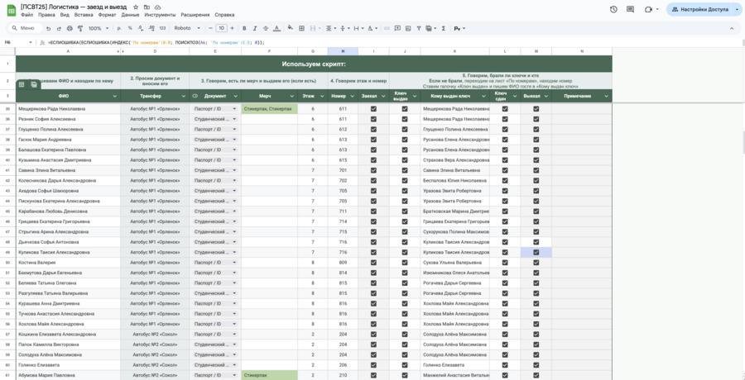Viewport: 745px width, 380px height.
Task: Click the borders icon in toolbar
Action: point(301,28)
